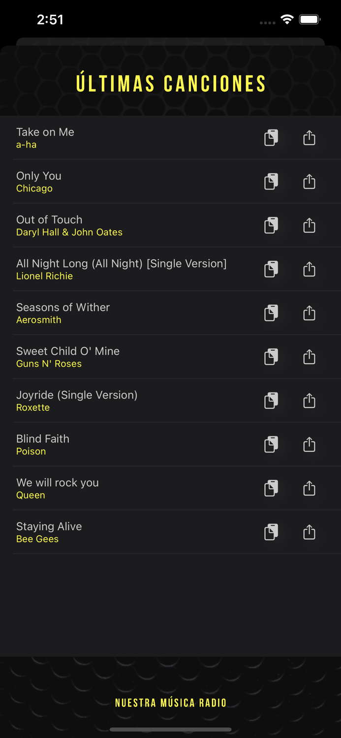The height and width of the screenshot is (738, 341).
Task: Share We will rock you
Action: tap(309, 488)
